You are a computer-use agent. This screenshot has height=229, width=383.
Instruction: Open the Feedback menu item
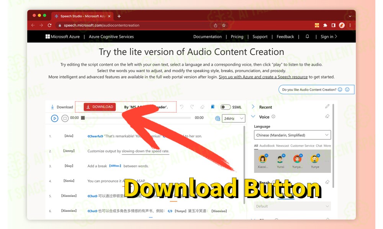(x=285, y=37)
